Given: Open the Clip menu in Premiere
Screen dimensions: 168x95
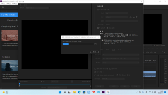Looking at the screenshot, I should (15, 4).
